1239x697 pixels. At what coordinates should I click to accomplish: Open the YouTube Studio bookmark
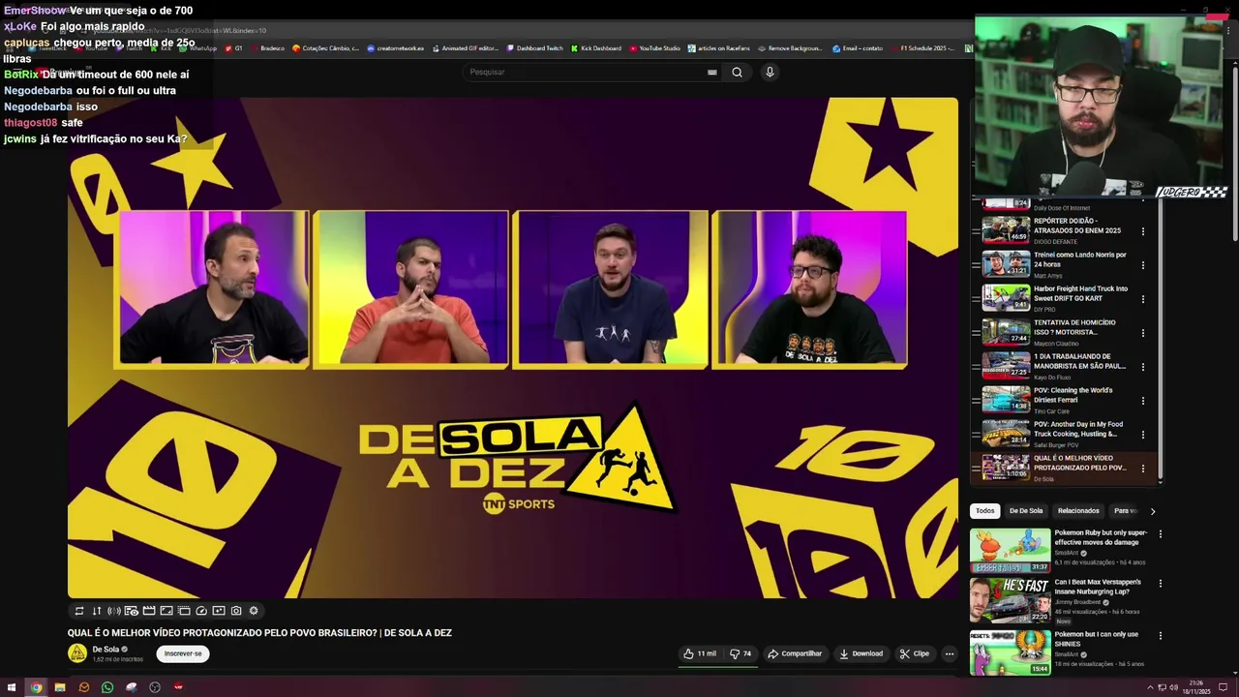pyautogui.click(x=655, y=48)
